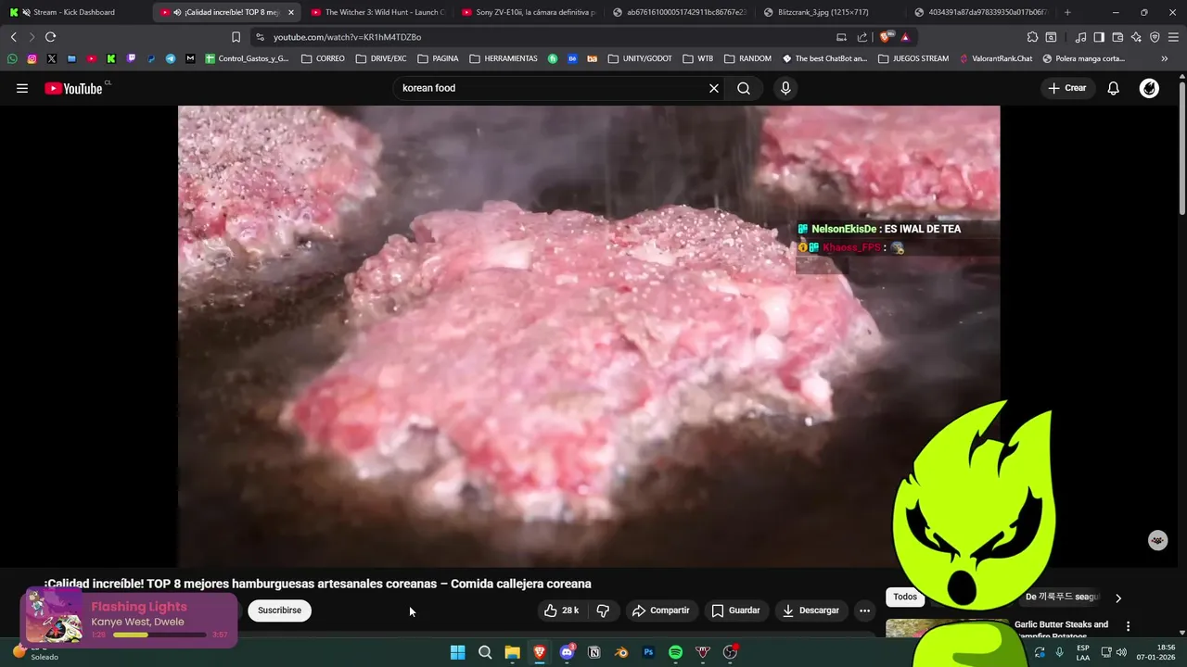
Task: Click the video player area
Action: tap(589, 335)
